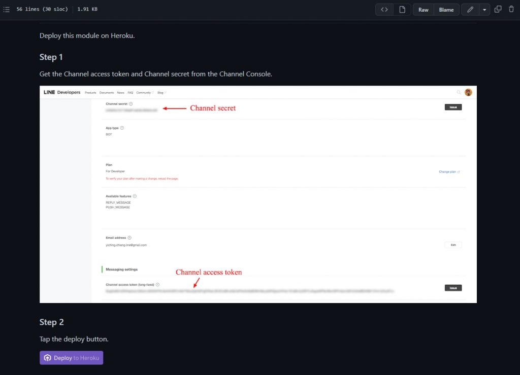Open the Change plan link

448,172
